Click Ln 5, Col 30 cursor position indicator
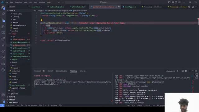 131,105
